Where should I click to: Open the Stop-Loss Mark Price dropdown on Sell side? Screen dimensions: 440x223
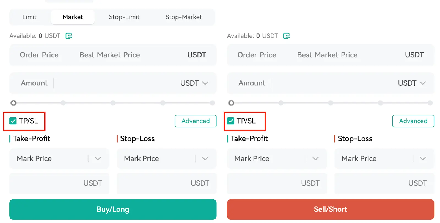423,159
